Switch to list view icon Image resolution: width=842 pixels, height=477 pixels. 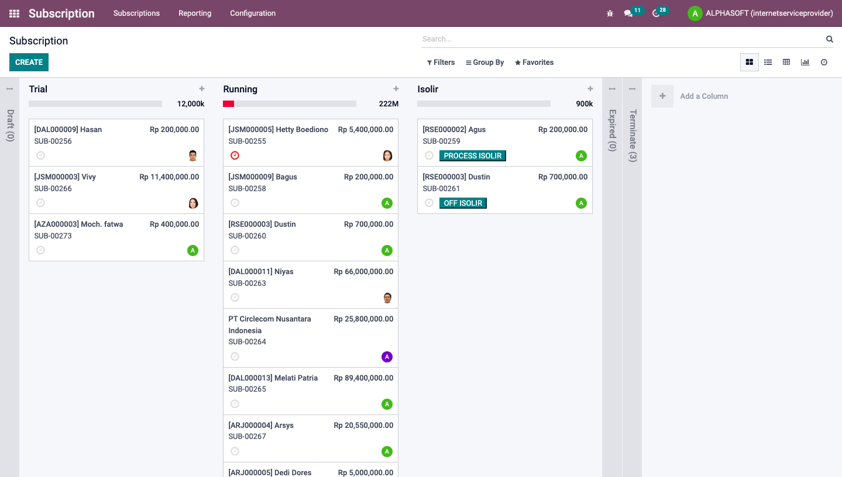[x=768, y=62]
